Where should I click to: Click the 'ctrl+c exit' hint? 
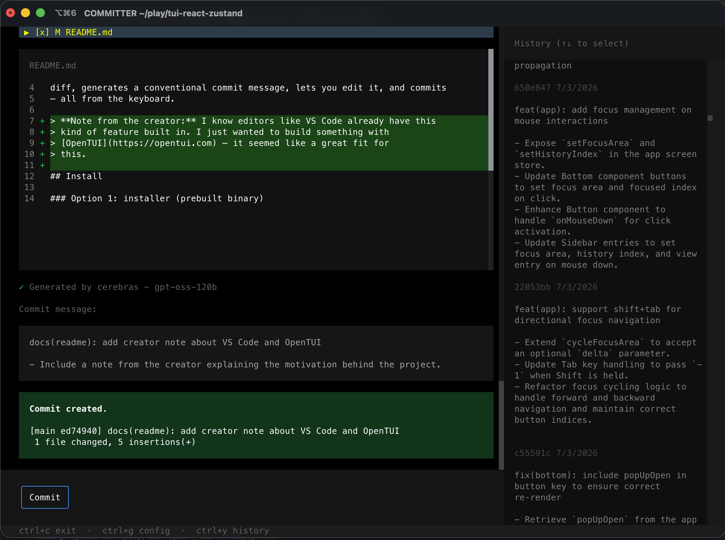point(48,531)
